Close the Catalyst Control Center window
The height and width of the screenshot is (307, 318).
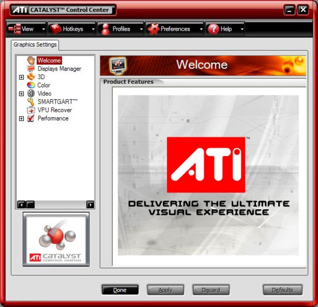coord(303,10)
